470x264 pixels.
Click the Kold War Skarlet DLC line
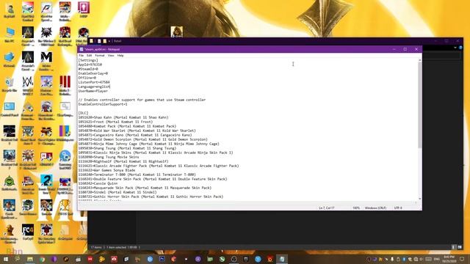pyautogui.click(x=137, y=131)
